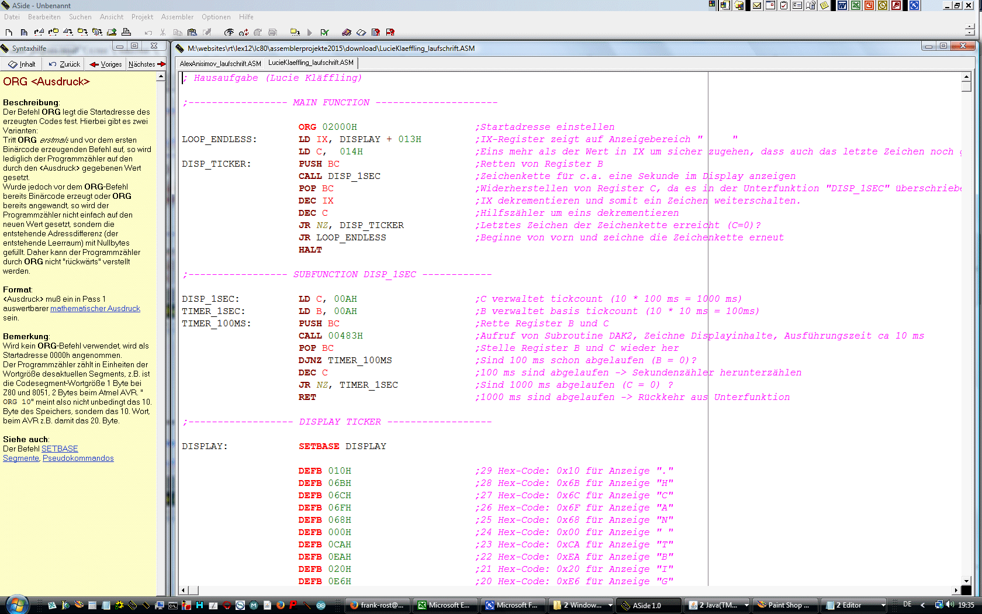Click the yellow folder icon left of play
This screenshot has width=982, height=614.
click(295, 32)
